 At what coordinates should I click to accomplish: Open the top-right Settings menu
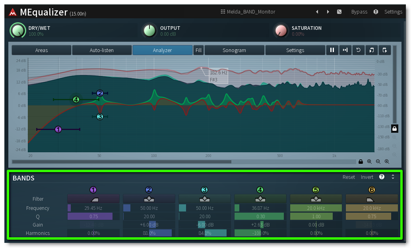[x=393, y=12]
